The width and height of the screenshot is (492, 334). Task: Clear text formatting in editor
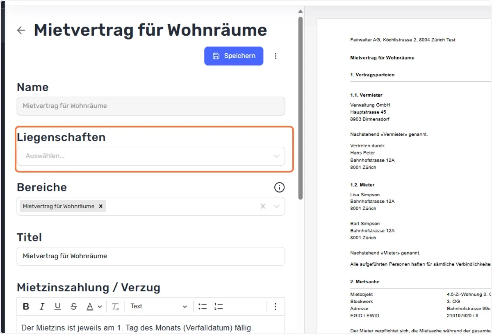115,307
